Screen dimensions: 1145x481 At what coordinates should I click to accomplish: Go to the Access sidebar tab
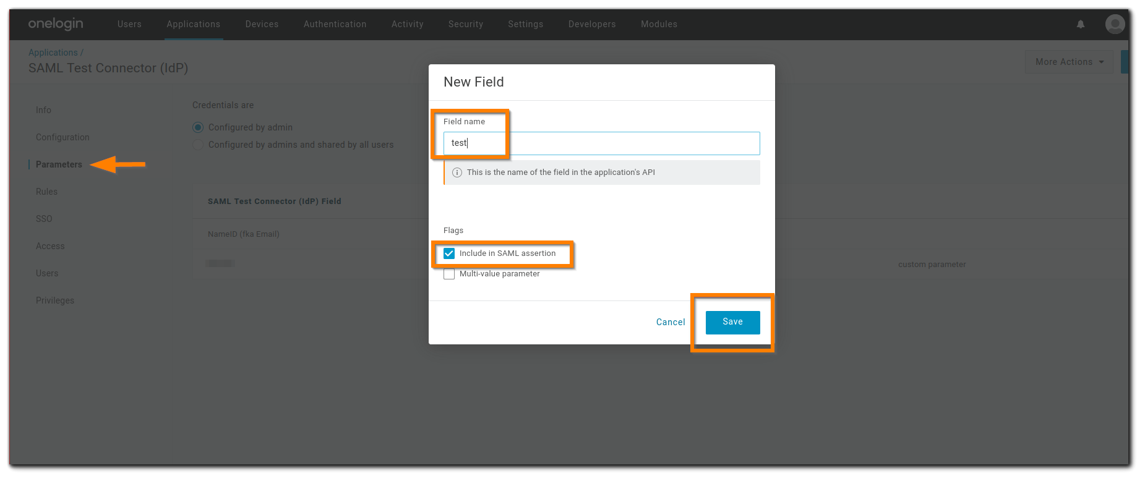click(50, 246)
